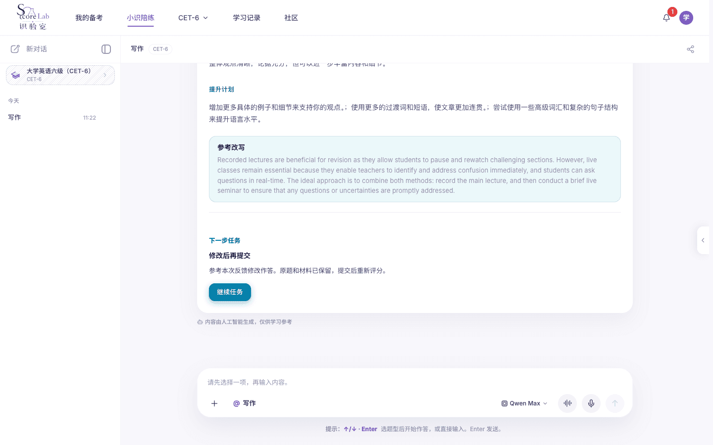Click the CET-6 tag beside 写作 header

[x=160, y=49]
